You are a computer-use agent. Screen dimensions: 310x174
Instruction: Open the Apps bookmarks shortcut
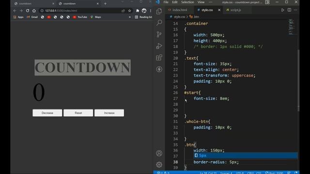point(18,17)
